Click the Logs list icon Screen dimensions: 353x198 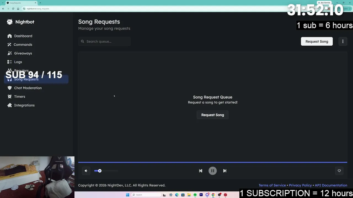point(10,62)
